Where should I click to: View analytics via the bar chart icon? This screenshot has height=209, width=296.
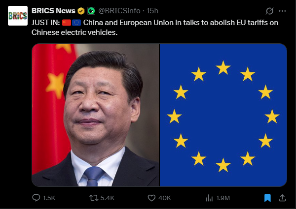click(x=209, y=198)
